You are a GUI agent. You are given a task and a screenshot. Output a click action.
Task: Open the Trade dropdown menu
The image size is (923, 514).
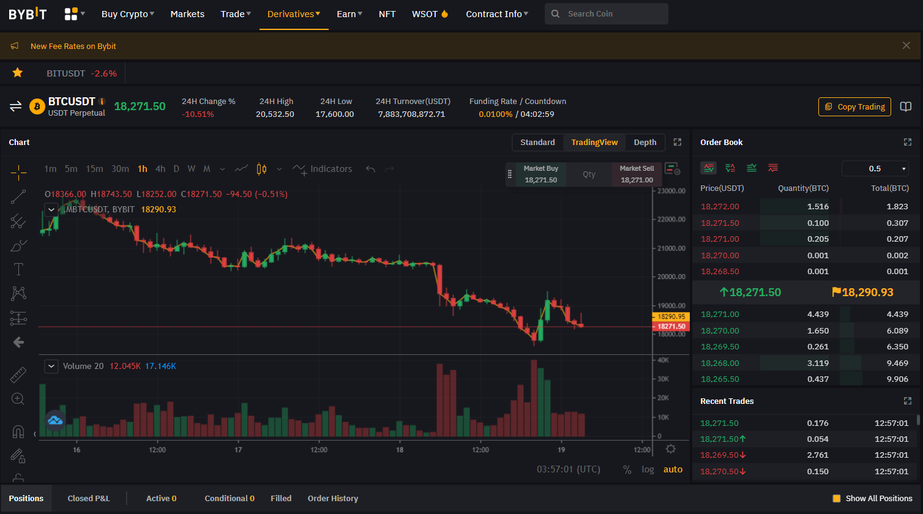pos(236,13)
